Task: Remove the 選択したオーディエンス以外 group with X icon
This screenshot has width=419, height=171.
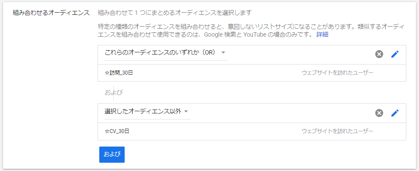Action: (379, 113)
